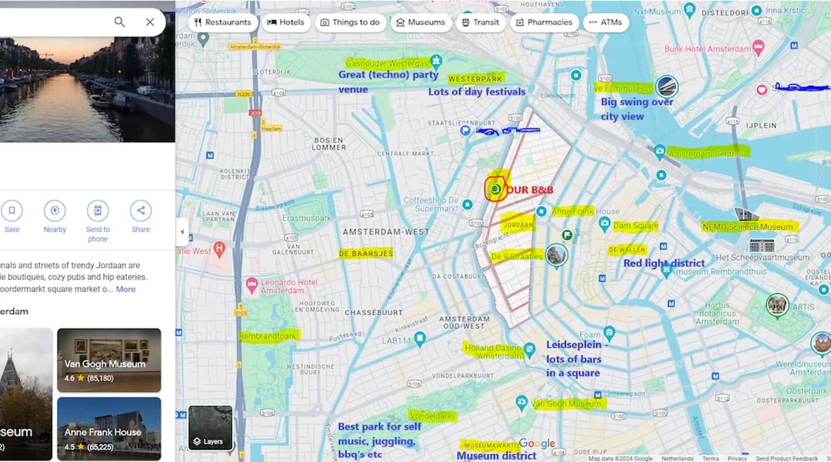Show Pharmacies on the map
This screenshot has height=462, width=831.
pyautogui.click(x=544, y=22)
